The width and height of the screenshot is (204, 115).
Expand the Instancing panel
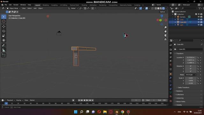tap(180, 98)
